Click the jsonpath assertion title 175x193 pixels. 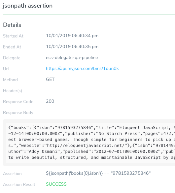[28, 6]
